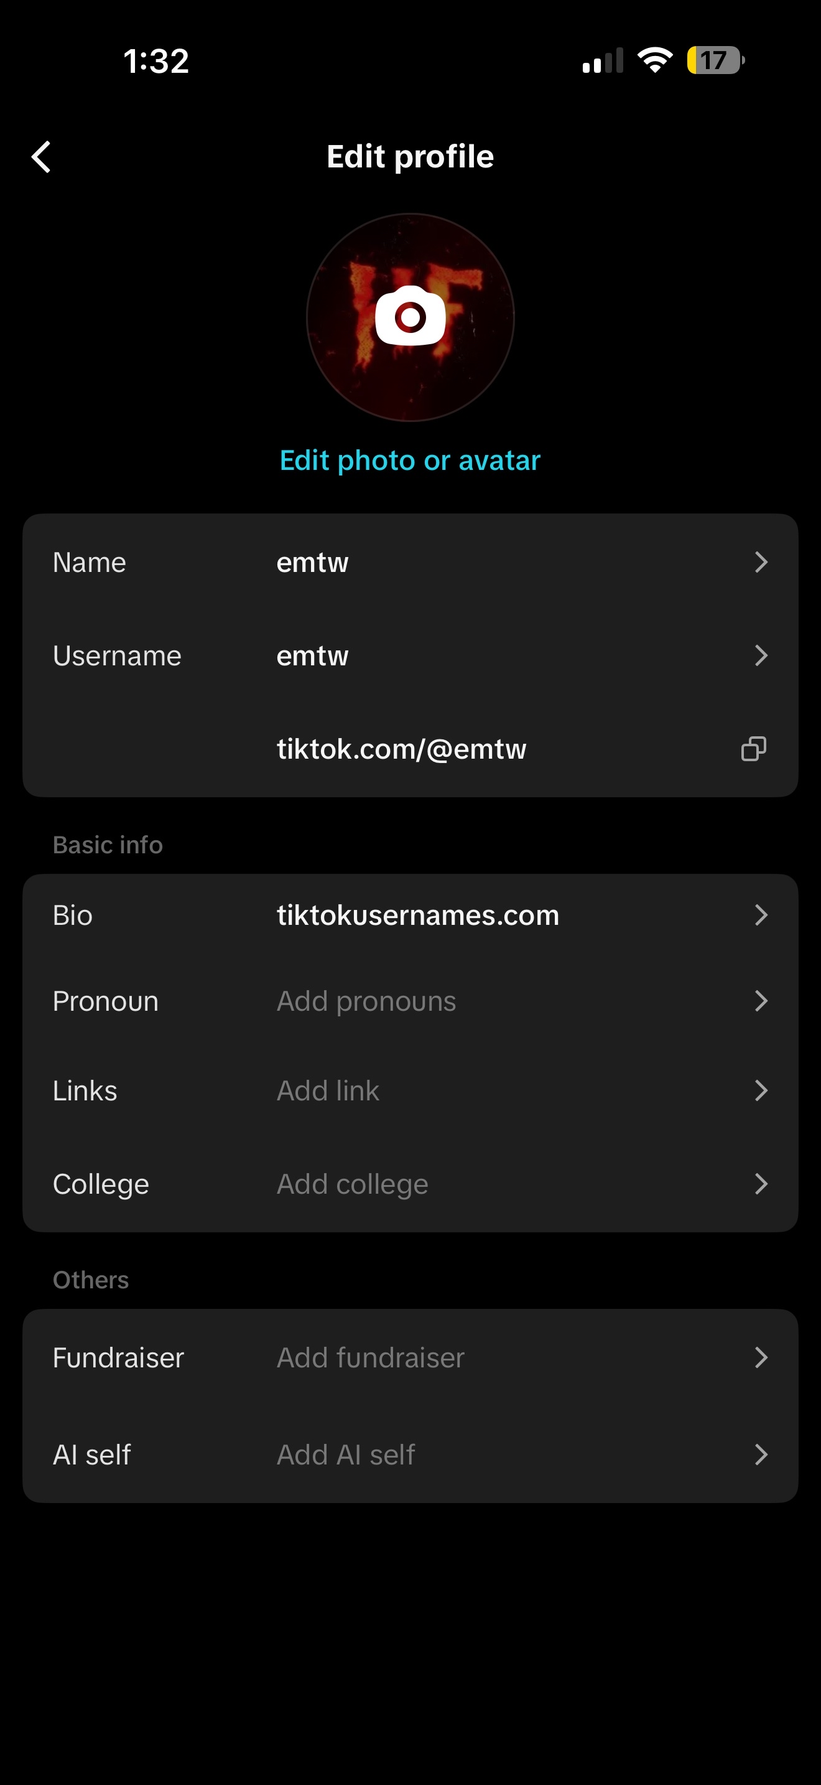The height and width of the screenshot is (1785, 821).
Task: Tap the camera icon on profile photo
Action: pyautogui.click(x=410, y=316)
